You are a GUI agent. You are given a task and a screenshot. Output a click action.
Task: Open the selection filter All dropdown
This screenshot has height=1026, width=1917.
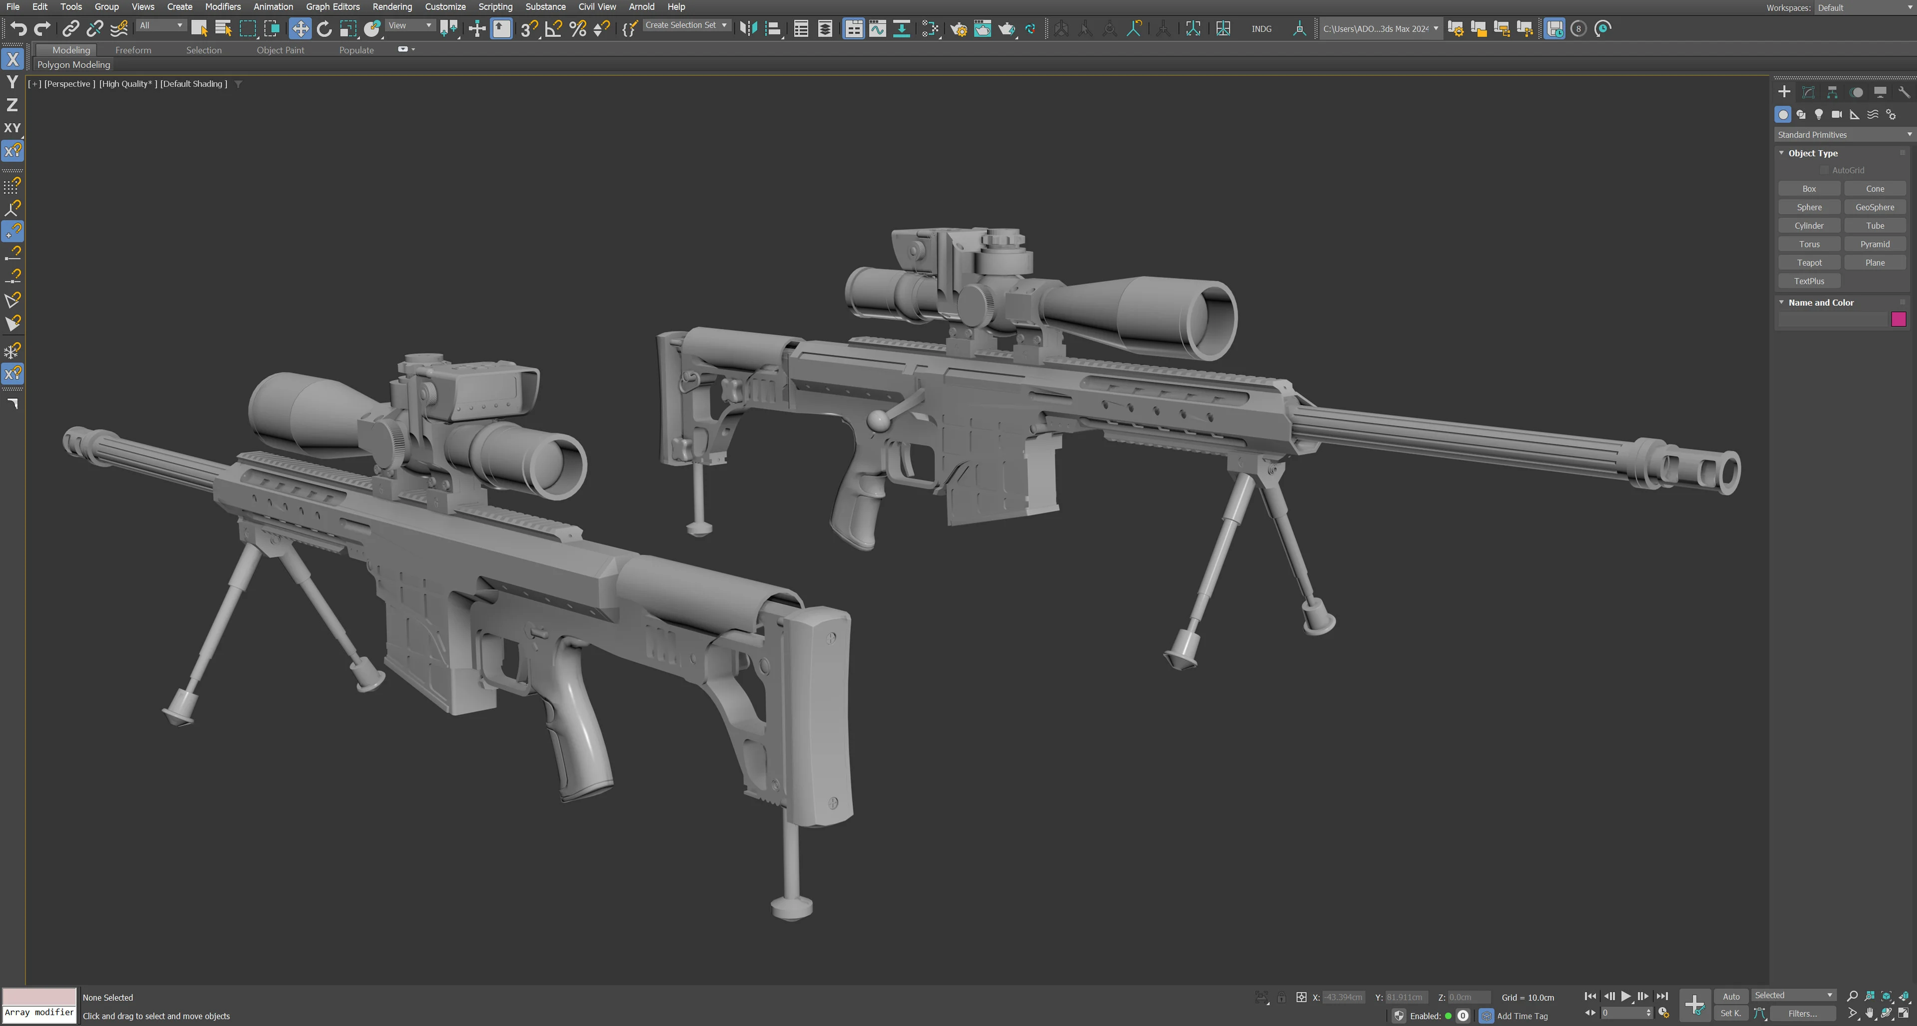[x=161, y=25]
